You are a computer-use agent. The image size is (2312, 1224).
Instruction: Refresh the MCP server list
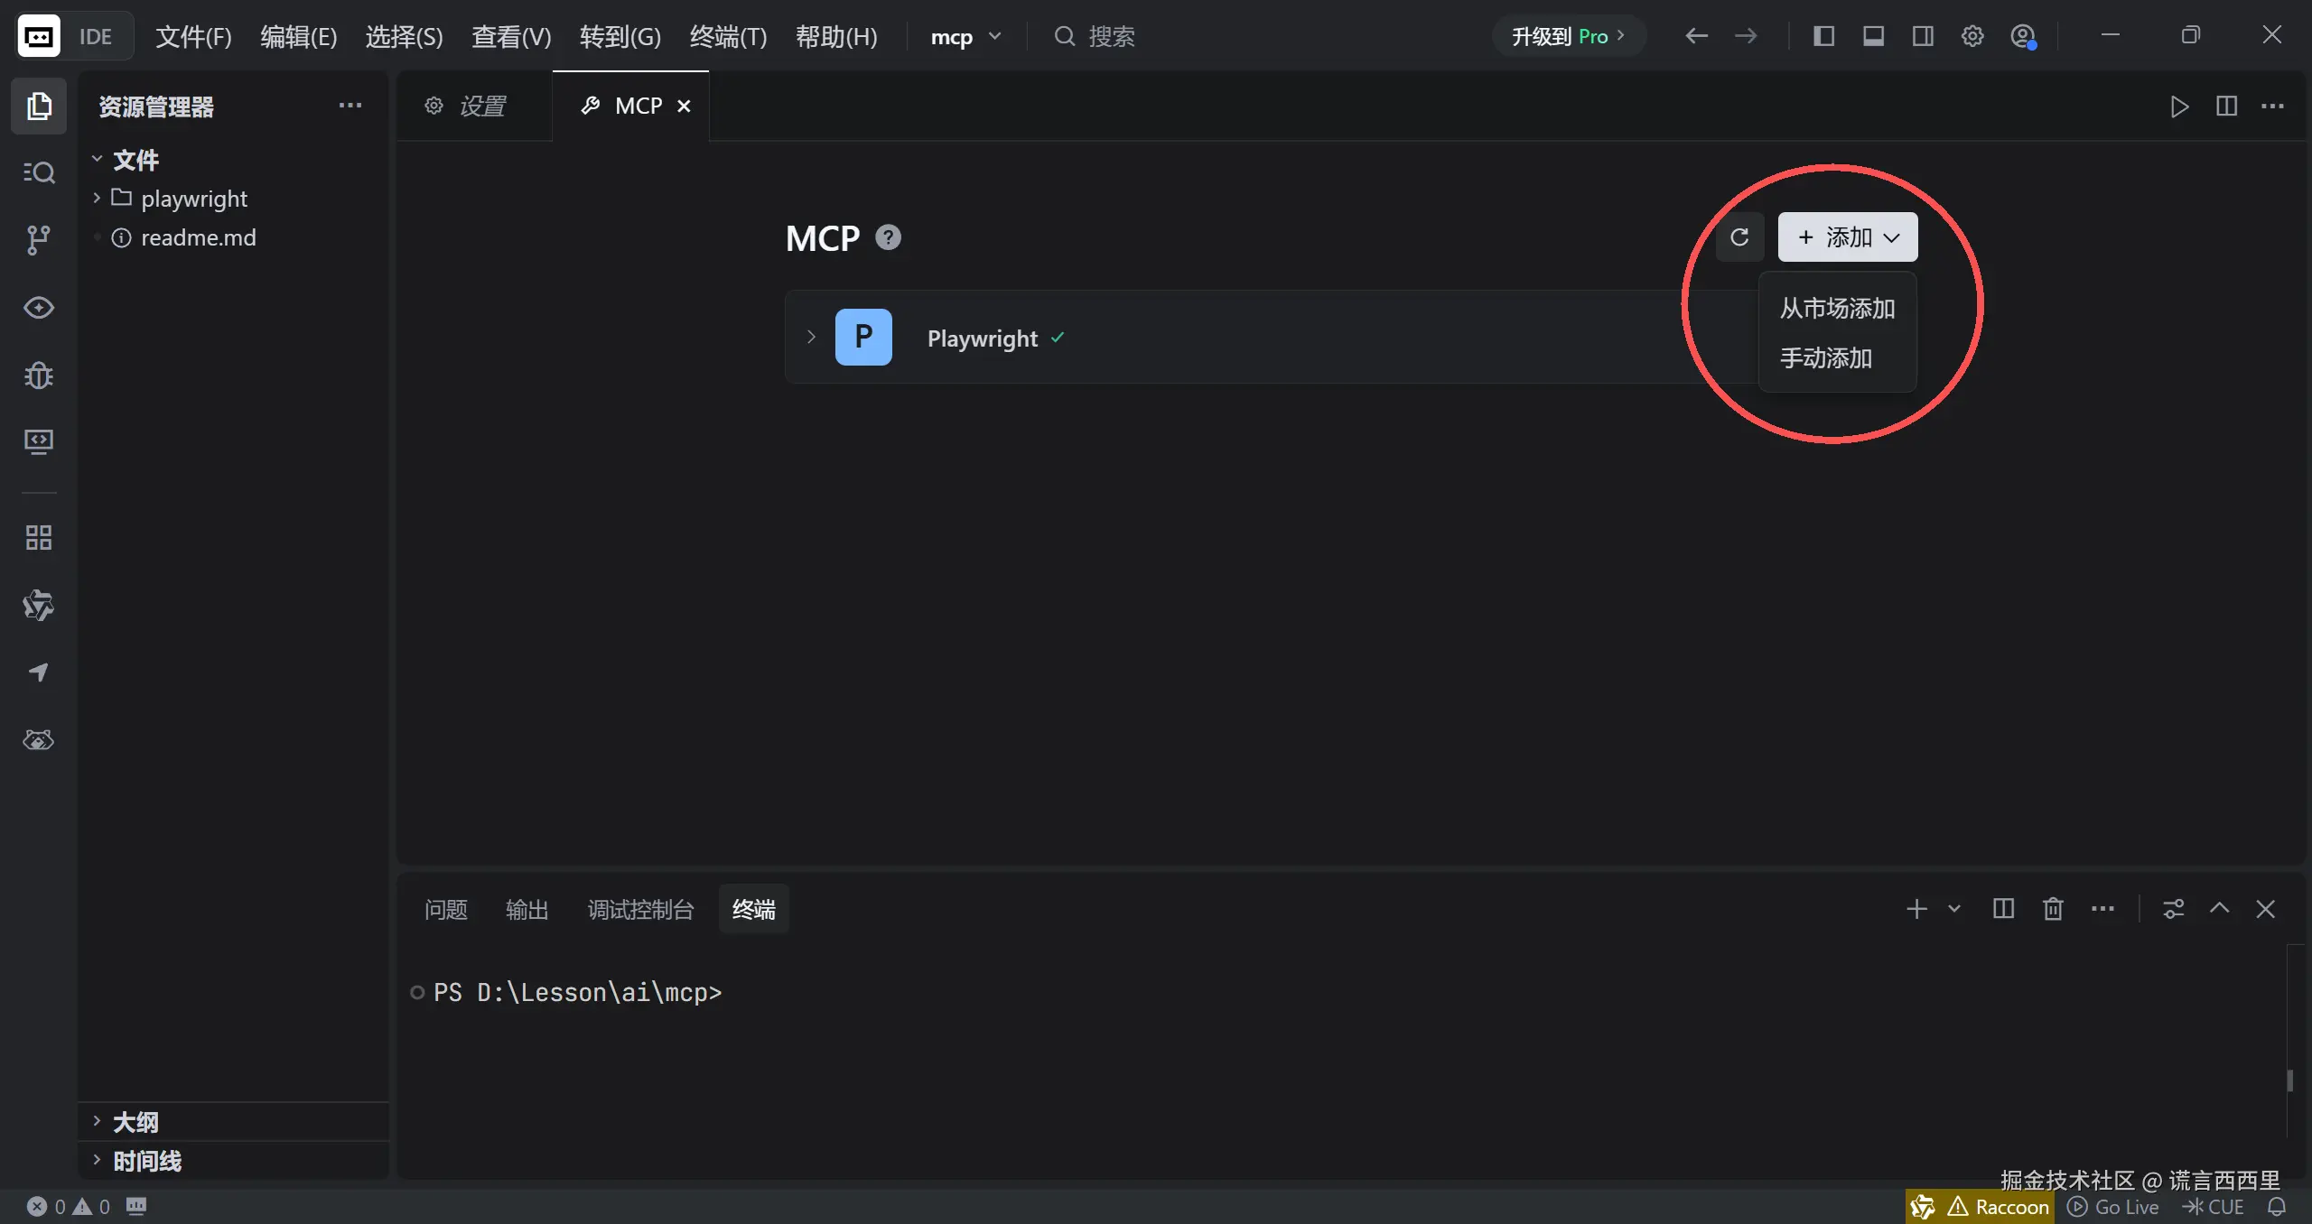1739,237
